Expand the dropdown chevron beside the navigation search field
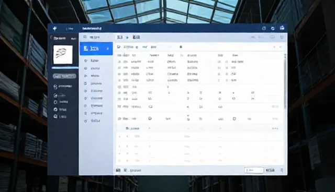 108,37
